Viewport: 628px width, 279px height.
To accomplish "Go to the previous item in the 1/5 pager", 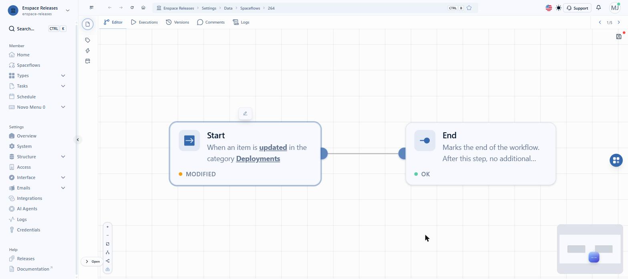I will point(600,22).
